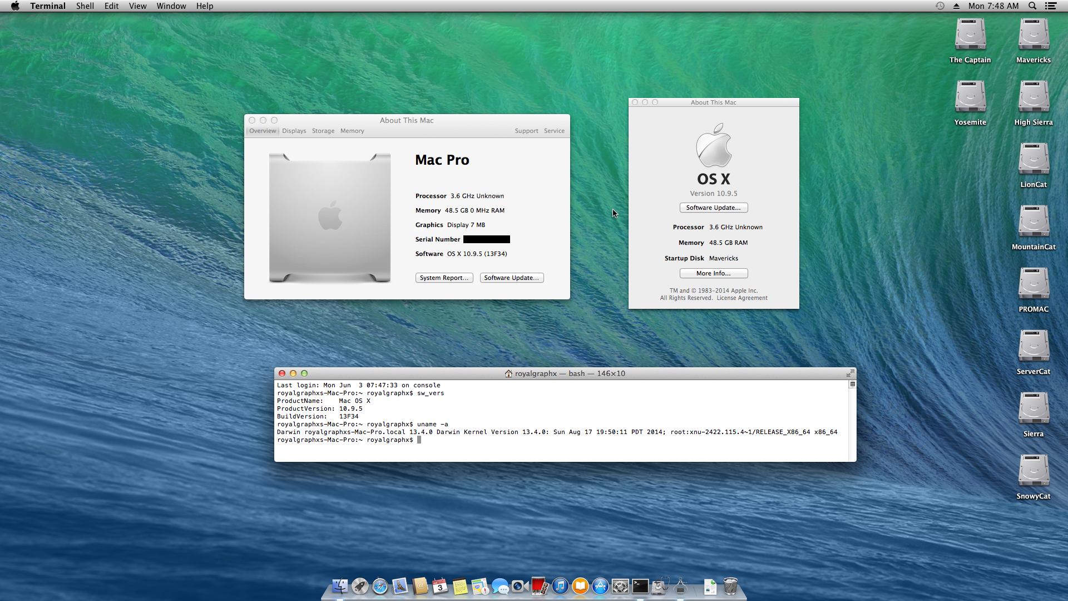Open Finder in the Dock

tap(340, 586)
